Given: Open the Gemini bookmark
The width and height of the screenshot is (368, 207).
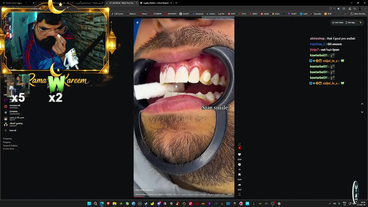Looking at the screenshot, I should (211, 14).
